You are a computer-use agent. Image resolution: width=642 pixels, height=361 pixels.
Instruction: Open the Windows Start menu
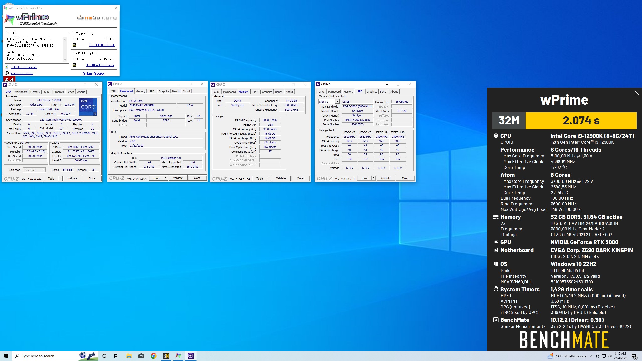point(6,356)
